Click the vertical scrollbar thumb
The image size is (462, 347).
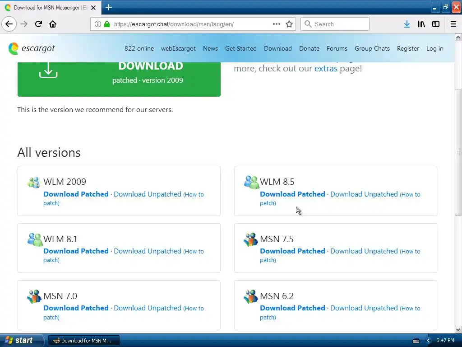(458, 153)
